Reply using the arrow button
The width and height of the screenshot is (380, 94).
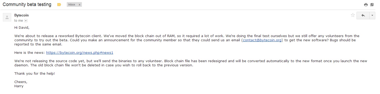tap(363, 15)
